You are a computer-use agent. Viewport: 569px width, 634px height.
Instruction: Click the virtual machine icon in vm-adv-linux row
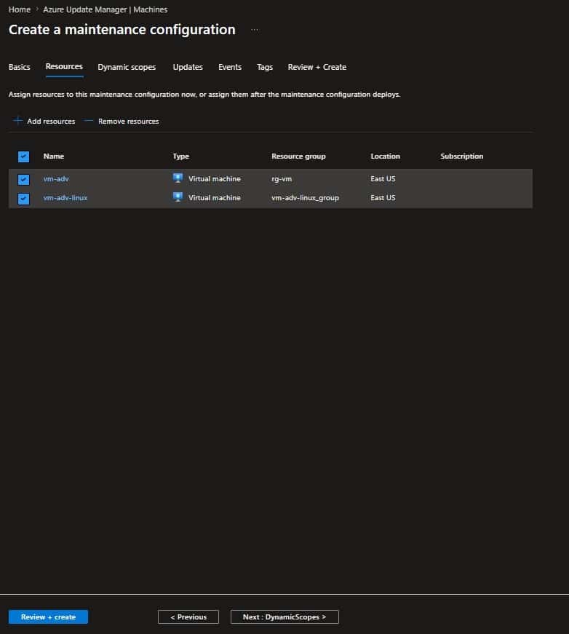pos(178,197)
